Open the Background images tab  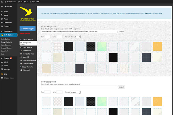[x=28, y=43]
